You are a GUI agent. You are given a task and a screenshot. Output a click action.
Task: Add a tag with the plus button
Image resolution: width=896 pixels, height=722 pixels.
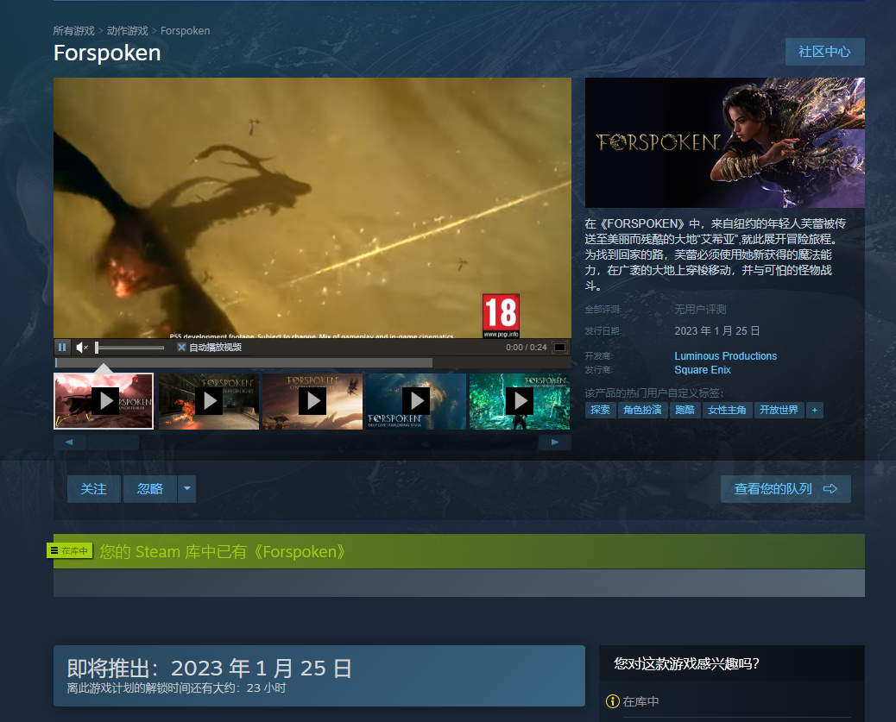[815, 410]
